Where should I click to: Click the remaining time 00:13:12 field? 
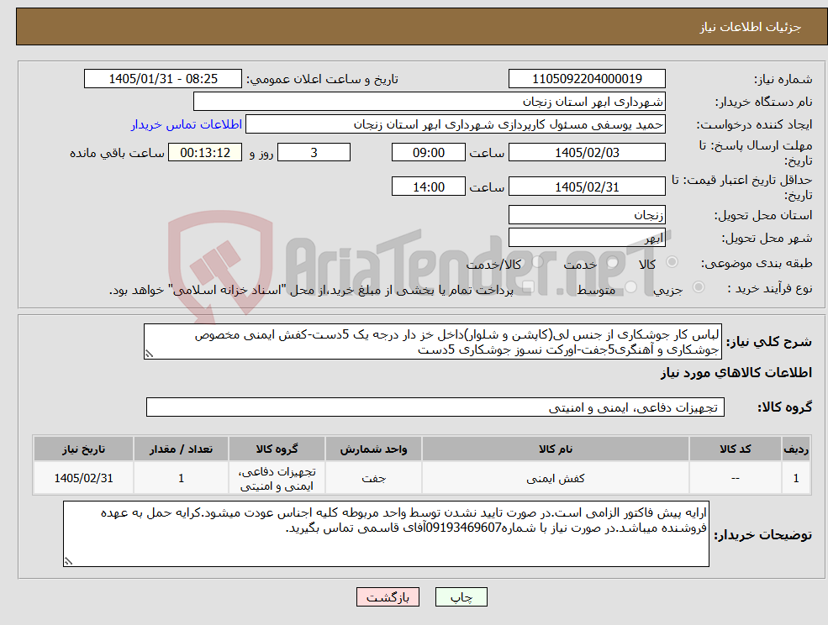pos(205,153)
